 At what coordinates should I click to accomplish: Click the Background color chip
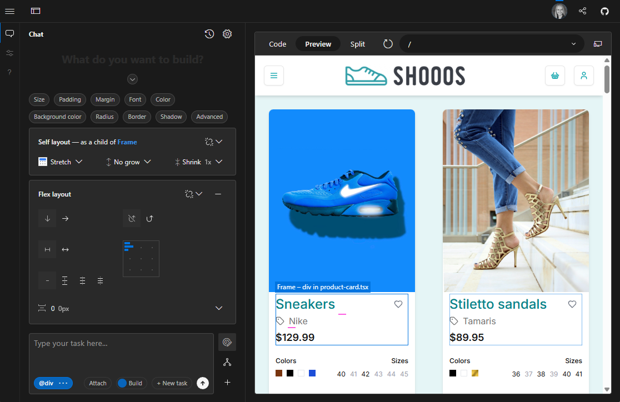pyautogui.click(x=57, y=117)
